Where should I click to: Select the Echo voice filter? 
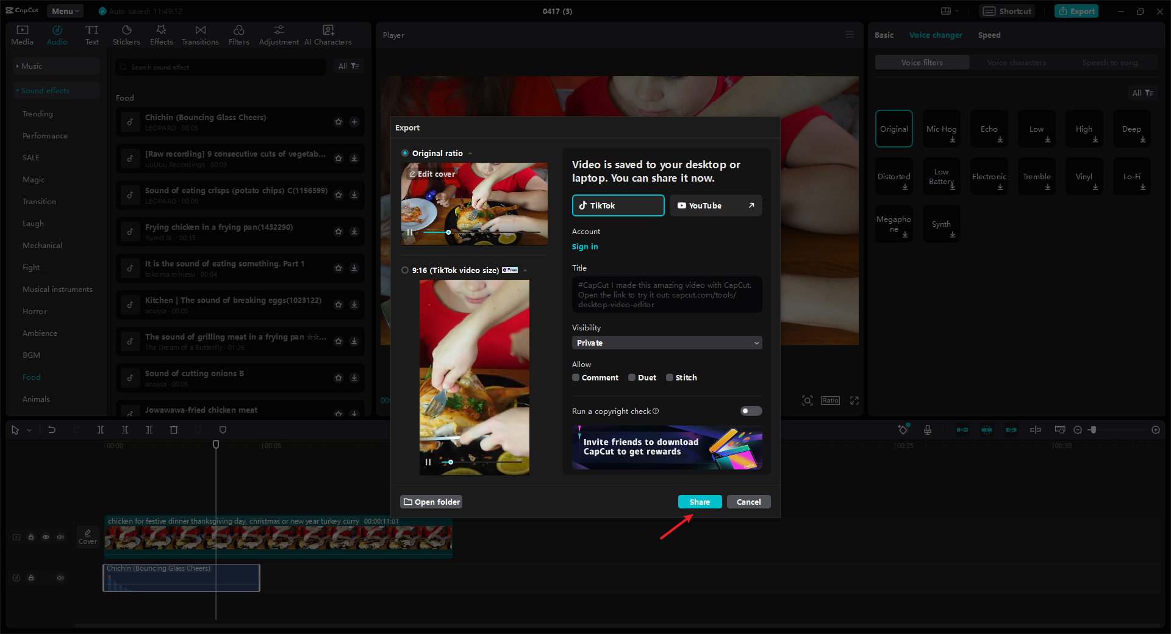click(x=989, y=129)
